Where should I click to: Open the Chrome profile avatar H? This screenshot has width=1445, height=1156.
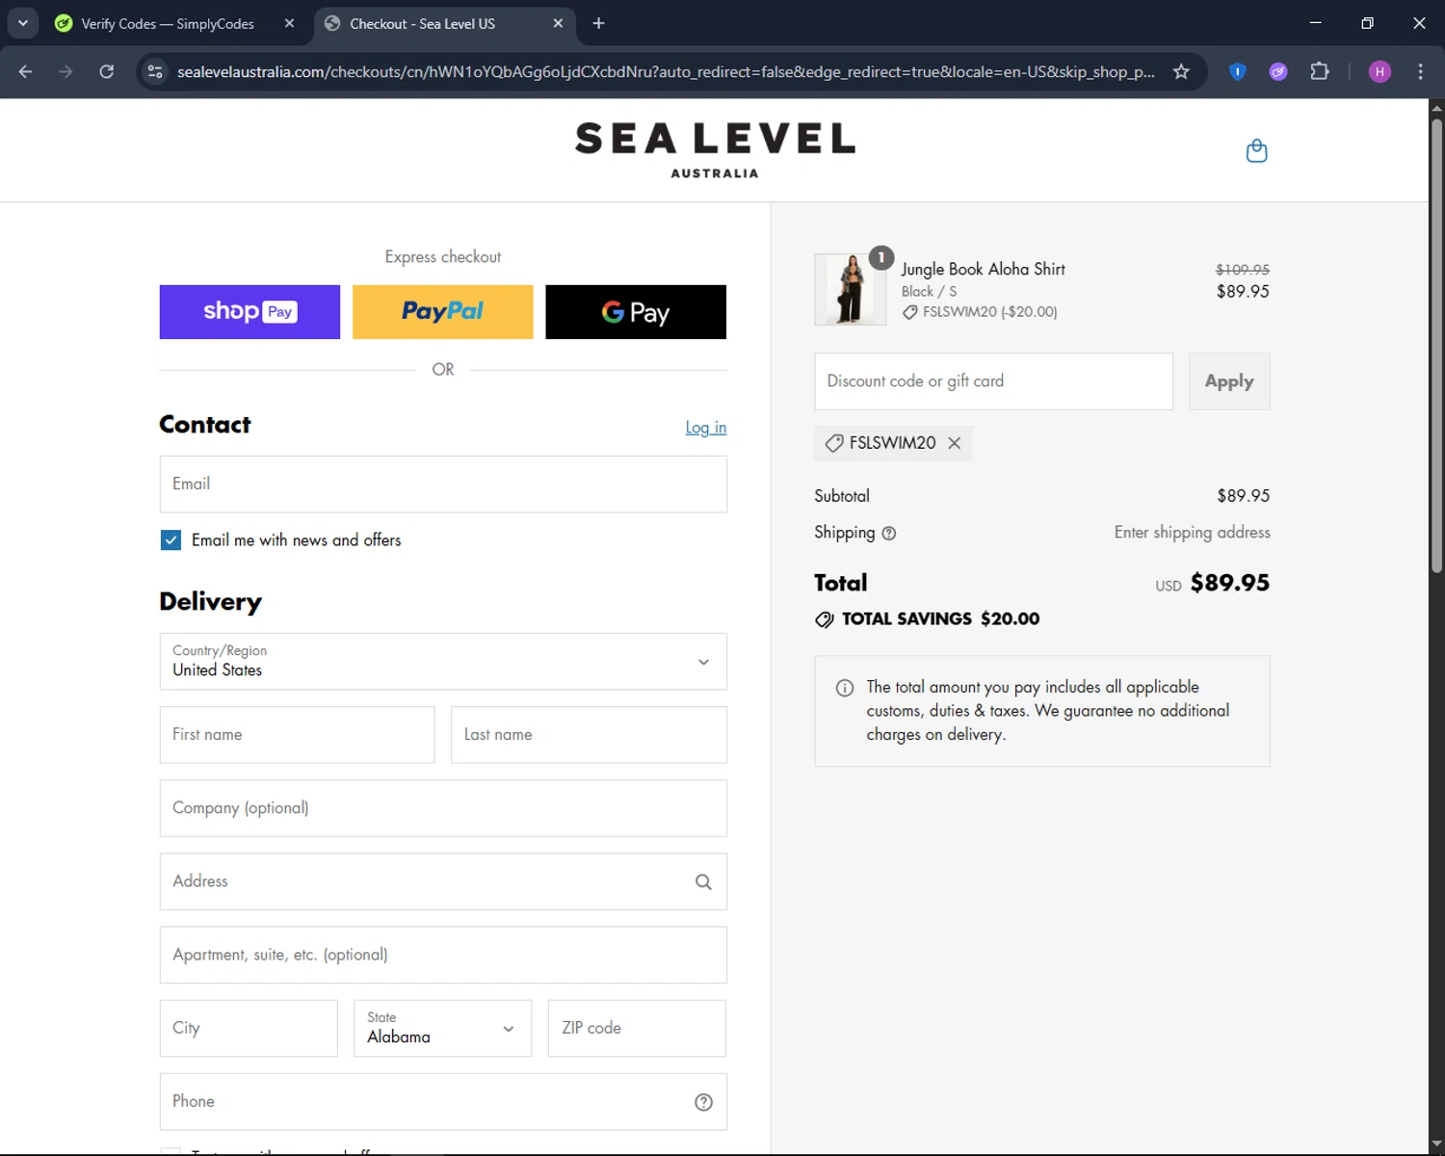tap(1379, 71)
